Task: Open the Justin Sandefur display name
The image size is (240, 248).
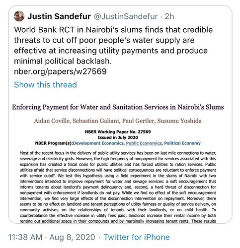Action: pos(59,16)
